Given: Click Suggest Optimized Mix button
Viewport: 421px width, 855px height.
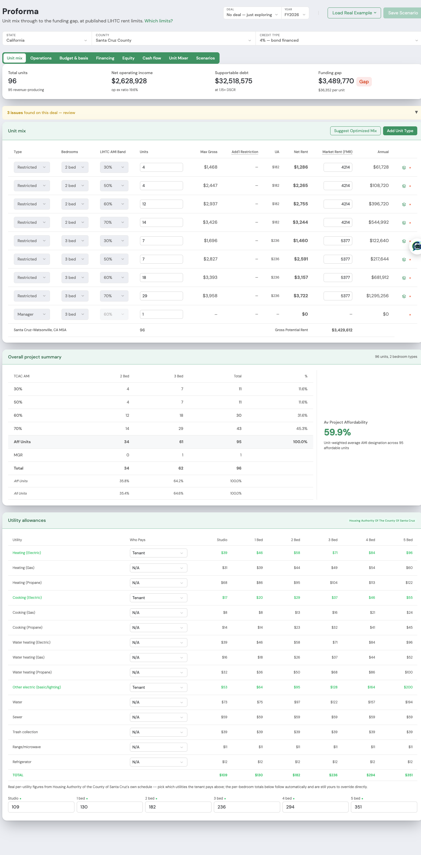Looking at the screenshot, I should pyautogui.click(x=355, y=131).
